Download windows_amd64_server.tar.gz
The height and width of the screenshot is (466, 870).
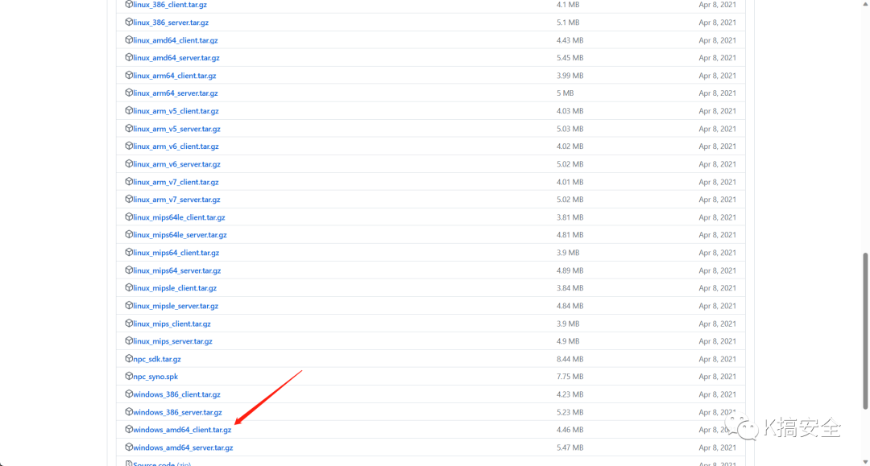(x=183, y=447)
